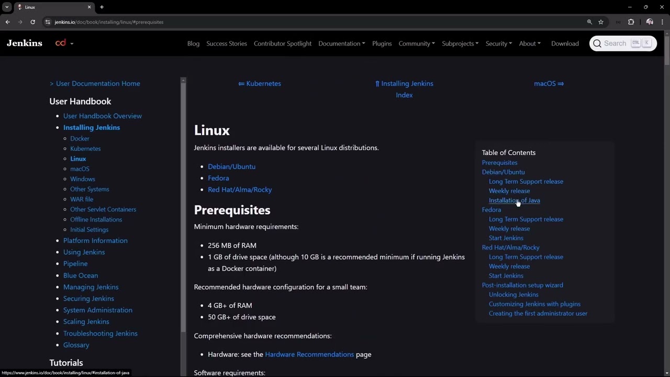Image resolution: width=670 pixels, height=377 pixels.
Task: Open Blue Ocean section
Action: point(81,275)
